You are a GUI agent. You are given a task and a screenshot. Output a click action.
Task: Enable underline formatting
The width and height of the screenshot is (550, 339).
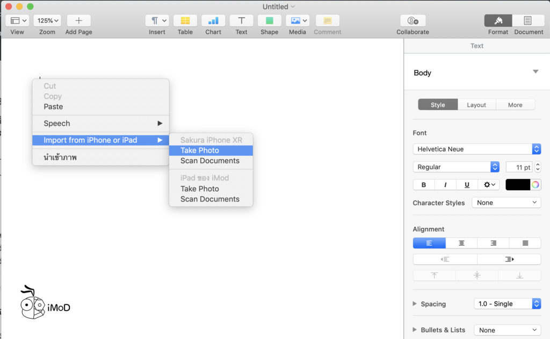(x=466, y=184)
